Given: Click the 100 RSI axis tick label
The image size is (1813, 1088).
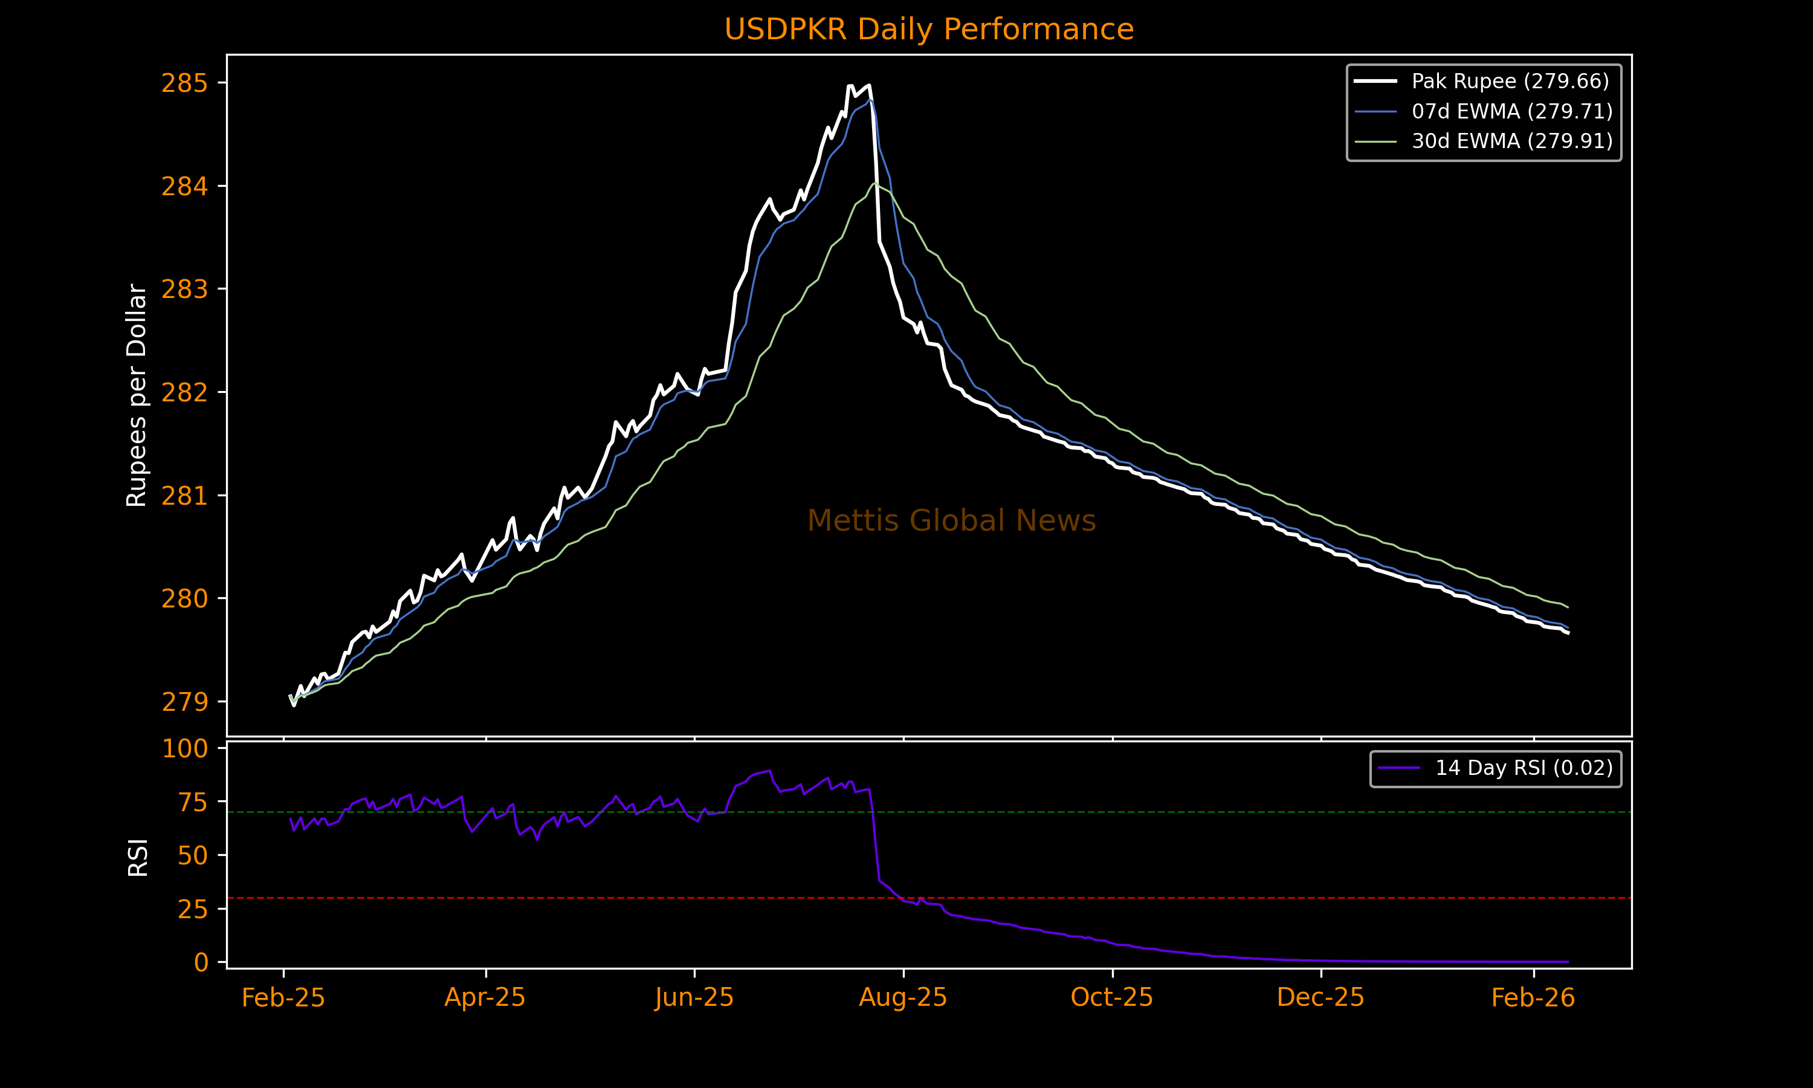Looking at the screenshot, I should coord(185,748).
